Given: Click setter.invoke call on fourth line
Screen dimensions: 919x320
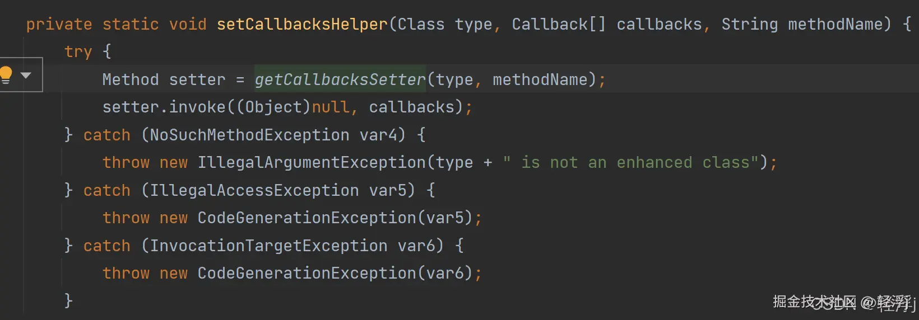Looking at the screenshot, I should 164,107.
